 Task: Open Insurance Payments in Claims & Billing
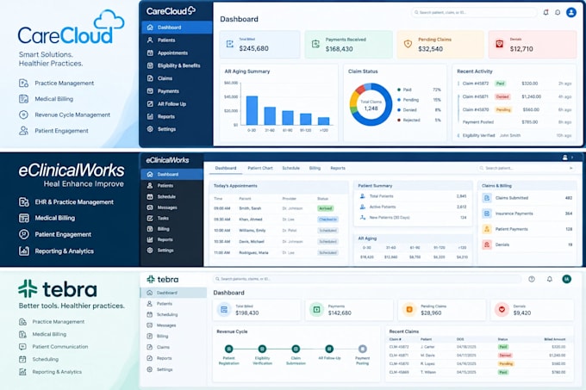coord(527,214)
